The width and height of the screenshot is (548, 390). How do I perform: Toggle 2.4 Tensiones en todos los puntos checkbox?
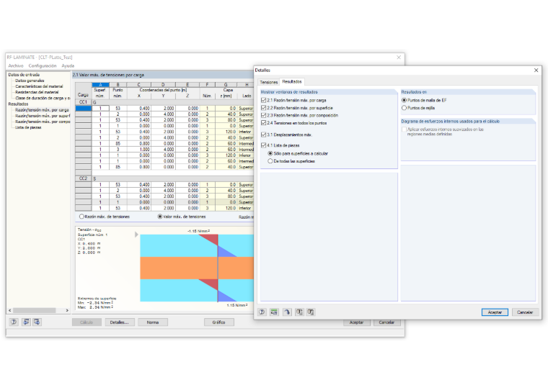pos(263,123)
